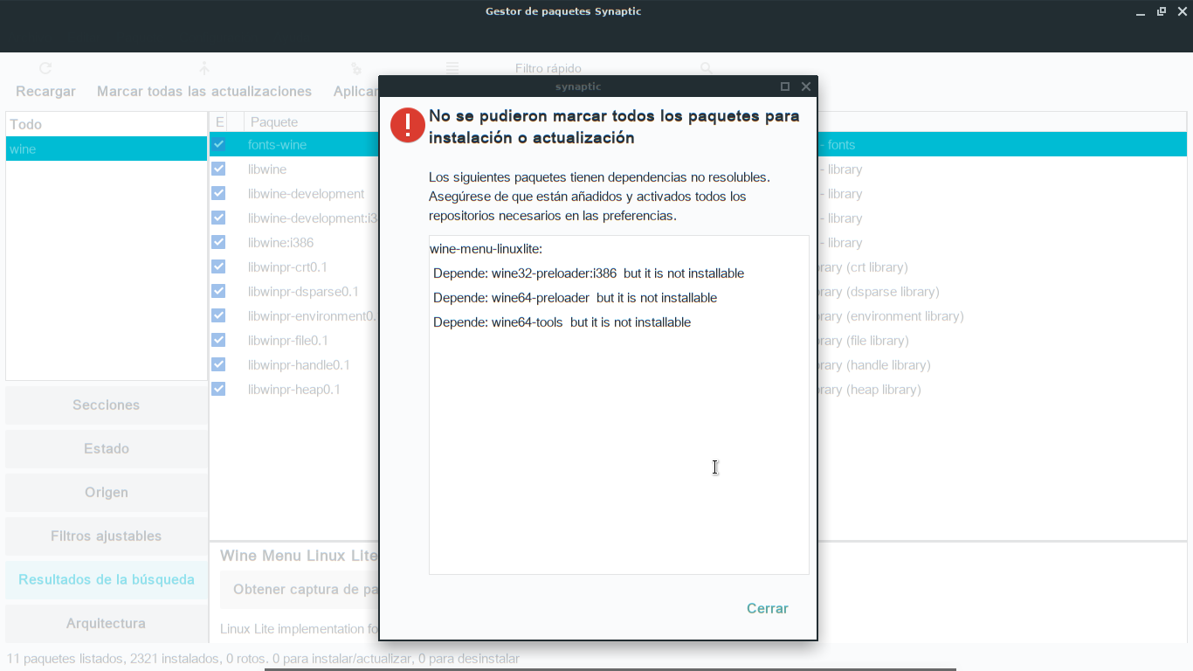Select Resultados de la búsqueda panel

coord(107,579)
